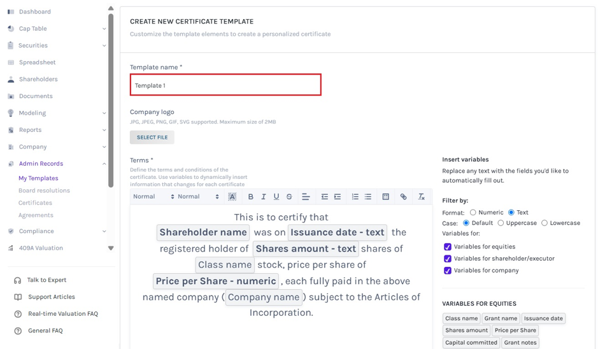Expand the Modeling menu chevron
This screenshot has height=349, width=598.
point(104,113)
